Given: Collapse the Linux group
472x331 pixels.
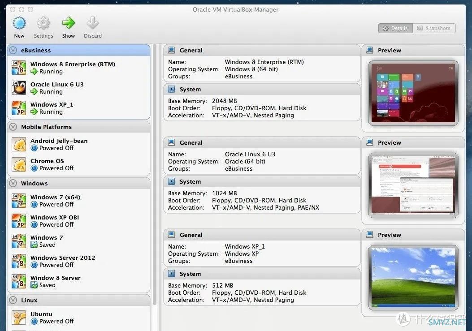Looking at the screenshot, I should click(13, 300).
